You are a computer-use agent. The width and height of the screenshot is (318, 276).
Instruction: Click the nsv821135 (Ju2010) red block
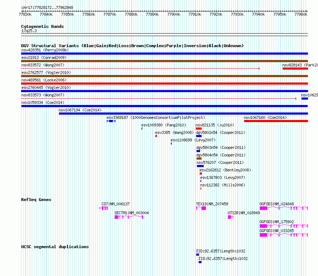coord(199,129)
